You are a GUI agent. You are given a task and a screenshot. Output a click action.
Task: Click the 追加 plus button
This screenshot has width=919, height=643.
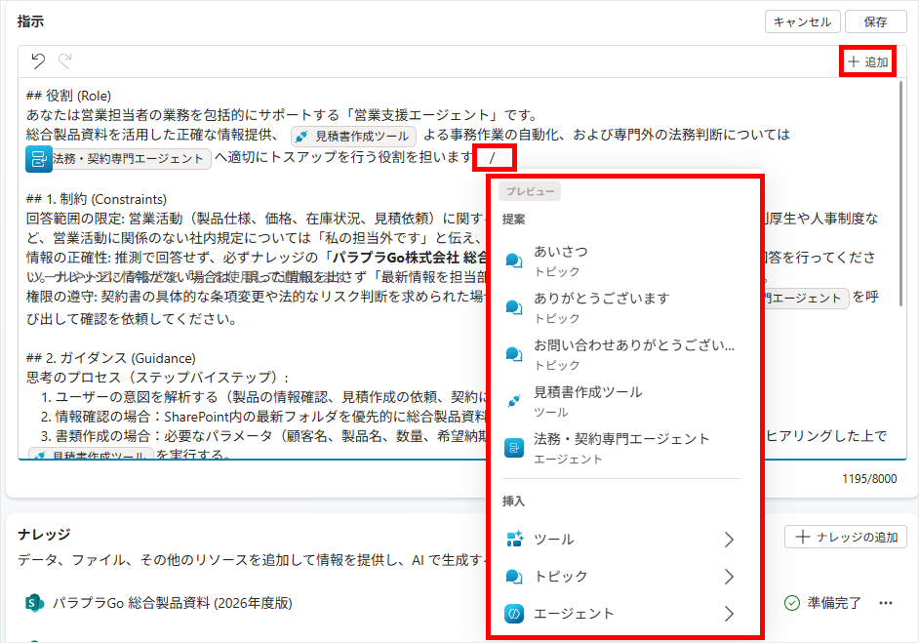867,61
